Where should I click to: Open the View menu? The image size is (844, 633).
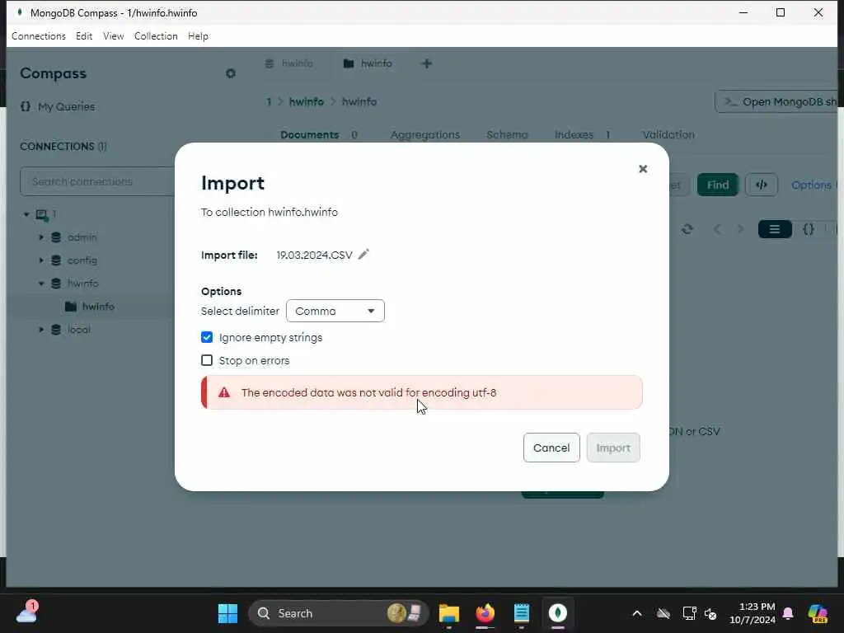point(114,36)
